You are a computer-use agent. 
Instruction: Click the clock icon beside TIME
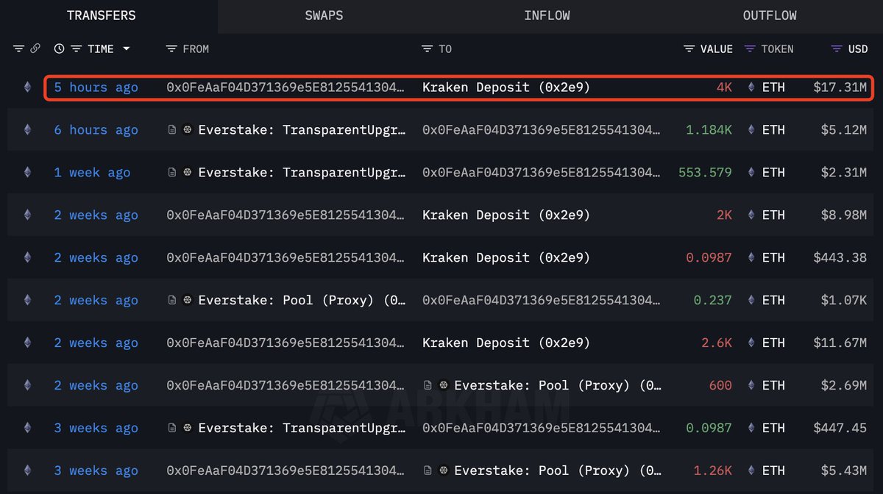coord(60,49)
